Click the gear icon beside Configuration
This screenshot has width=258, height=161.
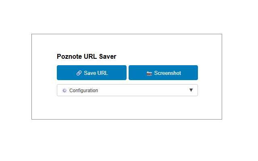(64, 90)
